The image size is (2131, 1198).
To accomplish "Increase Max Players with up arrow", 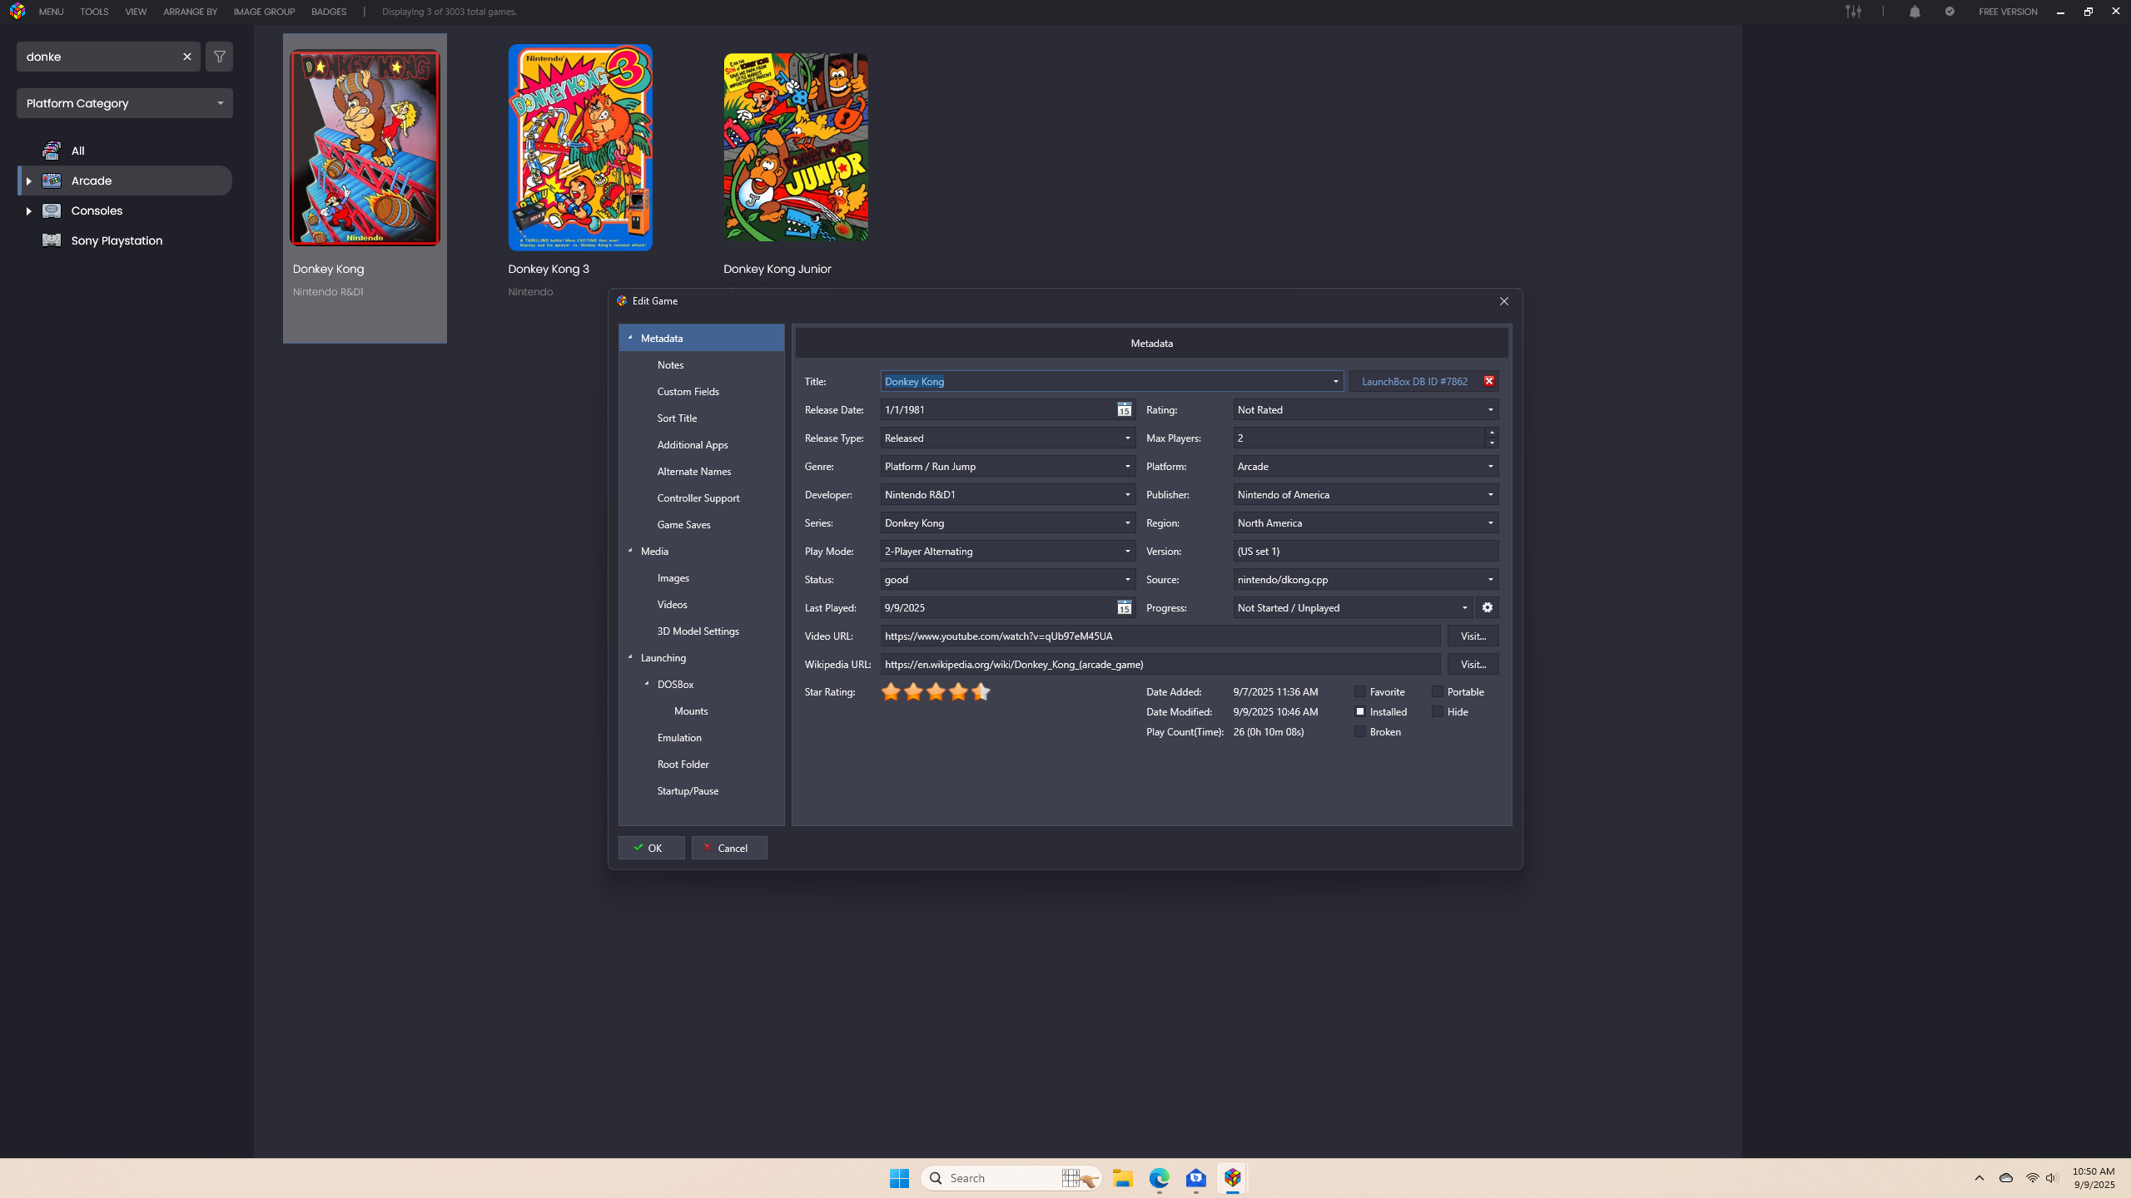I will 1492,433.
